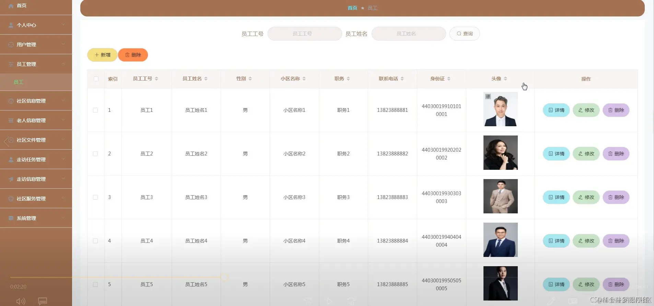Viewport: 654px width, 306px height.
Task: Check the checkbox for 员工5 row
Action: pos(95,284)
